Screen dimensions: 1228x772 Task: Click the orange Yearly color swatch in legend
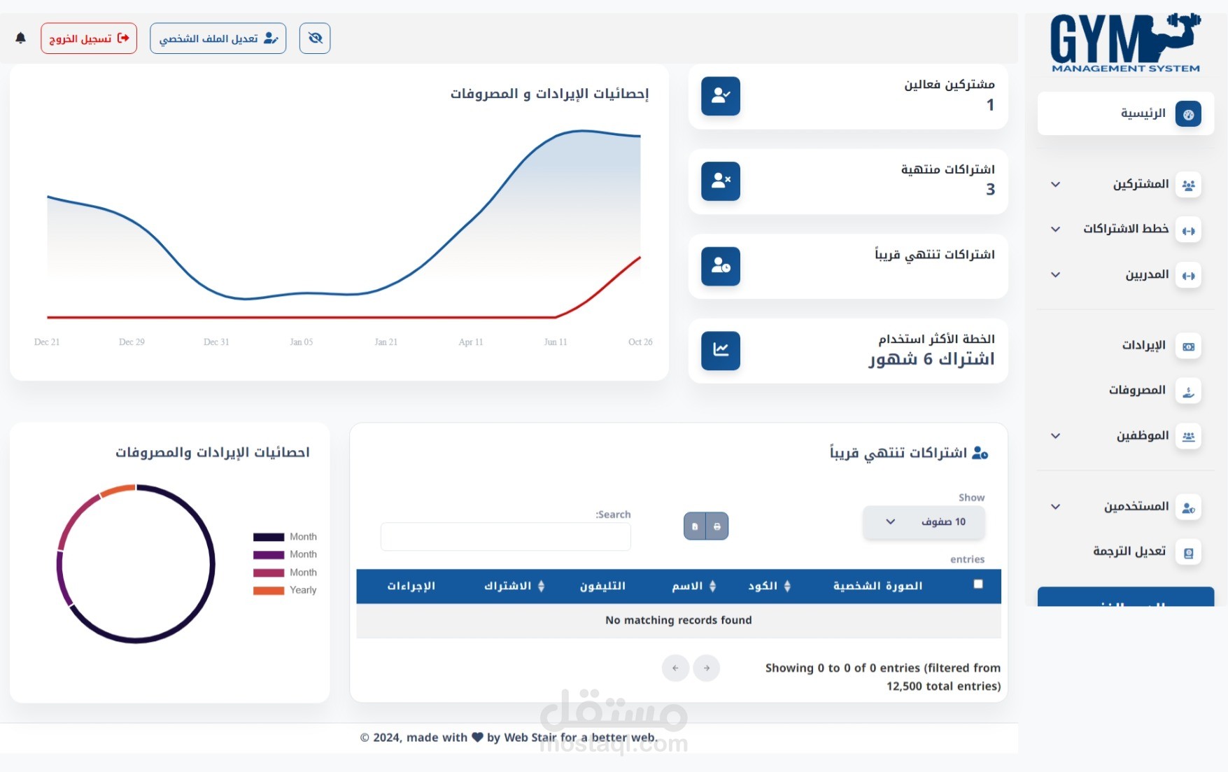coord(267,590)
